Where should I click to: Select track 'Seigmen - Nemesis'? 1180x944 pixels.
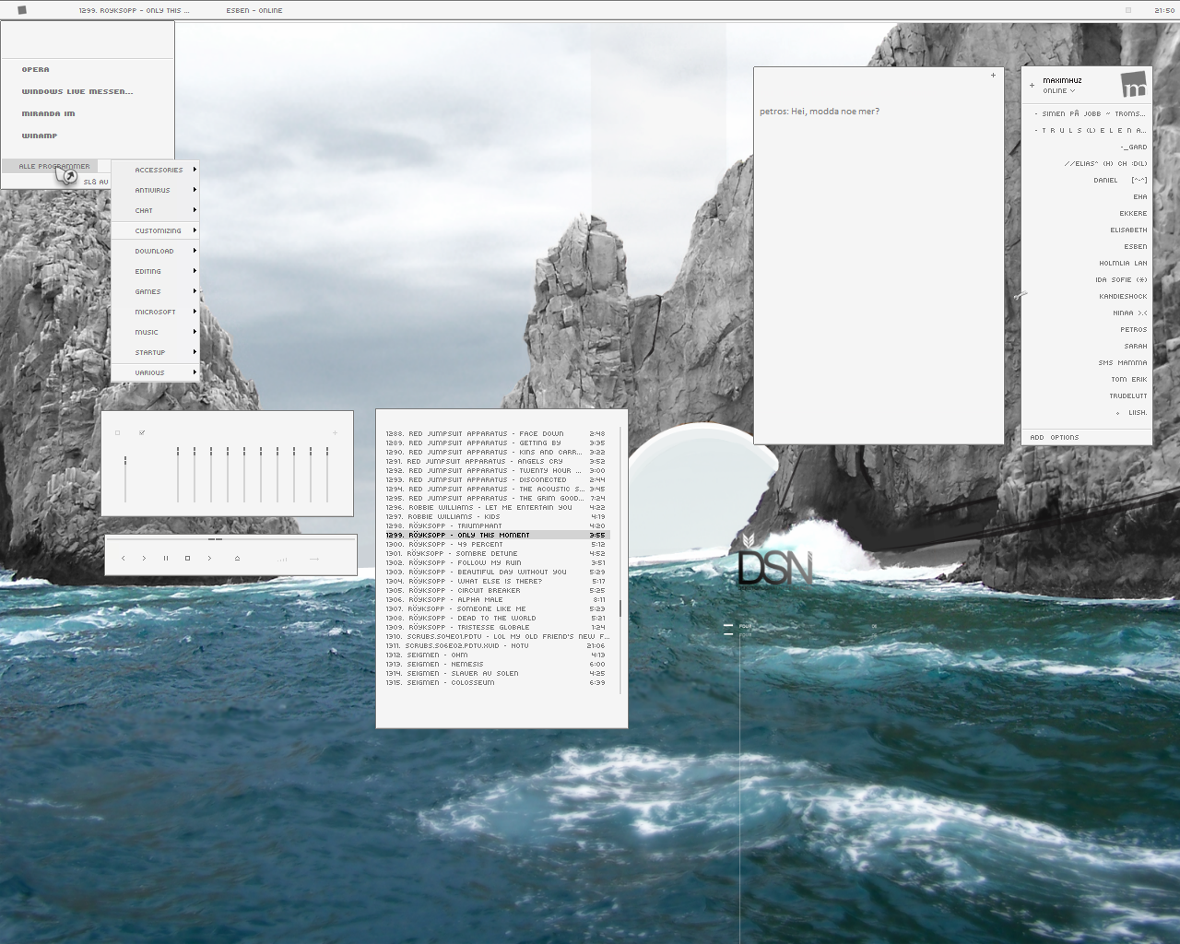[498, 664]
